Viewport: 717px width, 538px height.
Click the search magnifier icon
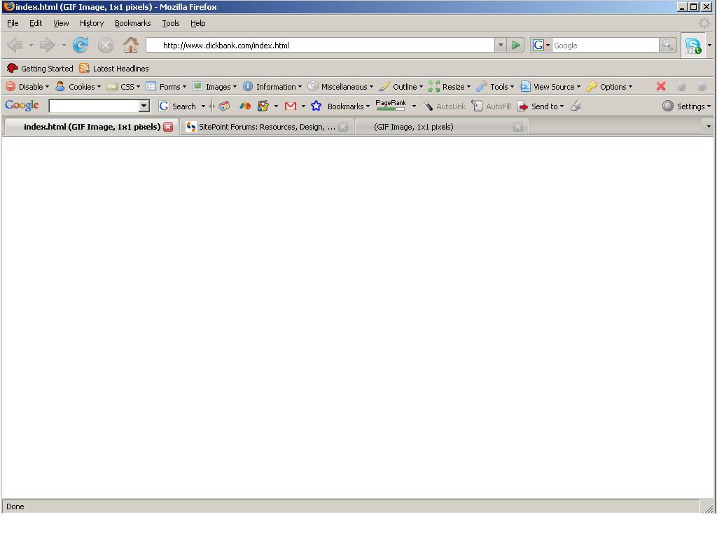click(667, 45)
